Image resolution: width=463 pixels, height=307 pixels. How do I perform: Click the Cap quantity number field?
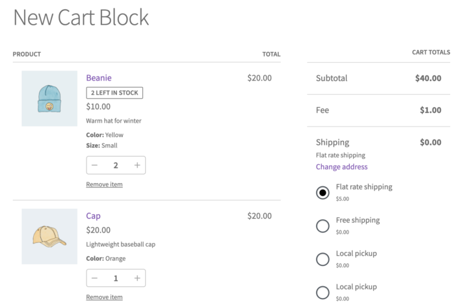pyautogui.click(x=116, y=278)
